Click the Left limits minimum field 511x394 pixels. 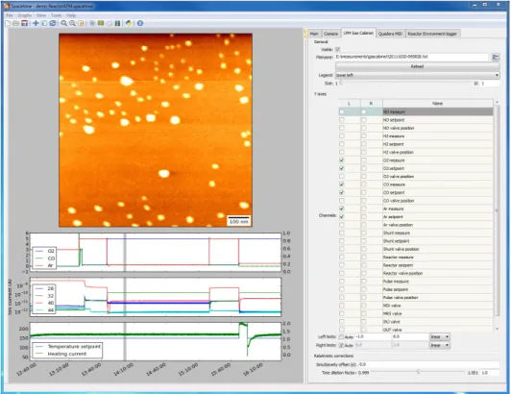[x=373, y=336]
